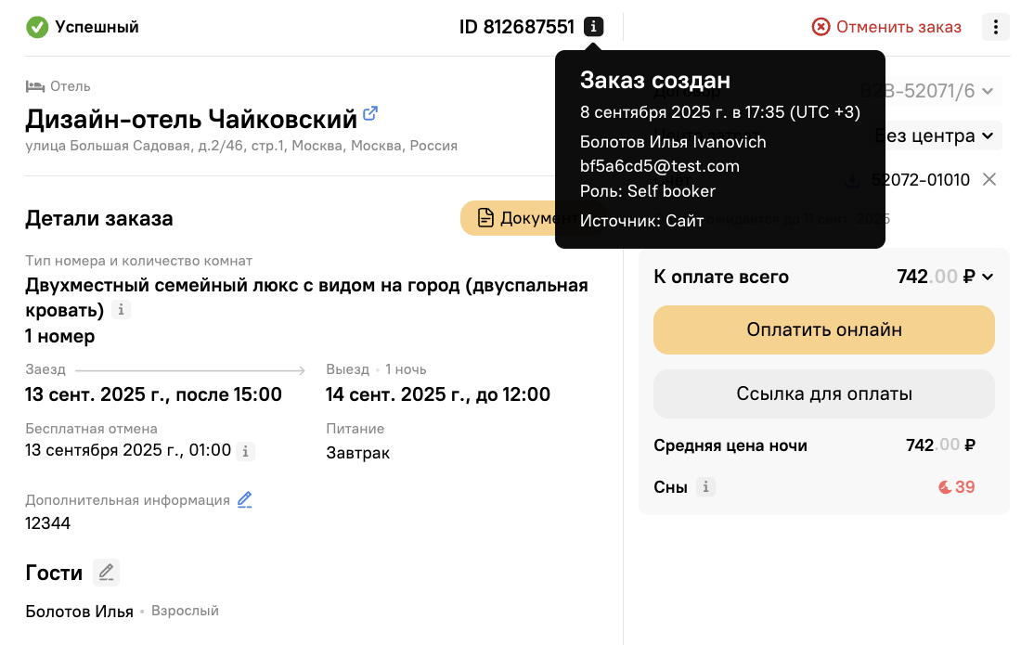
Task: Click Роль: Self booker text in tooltip
Action: 647,191
